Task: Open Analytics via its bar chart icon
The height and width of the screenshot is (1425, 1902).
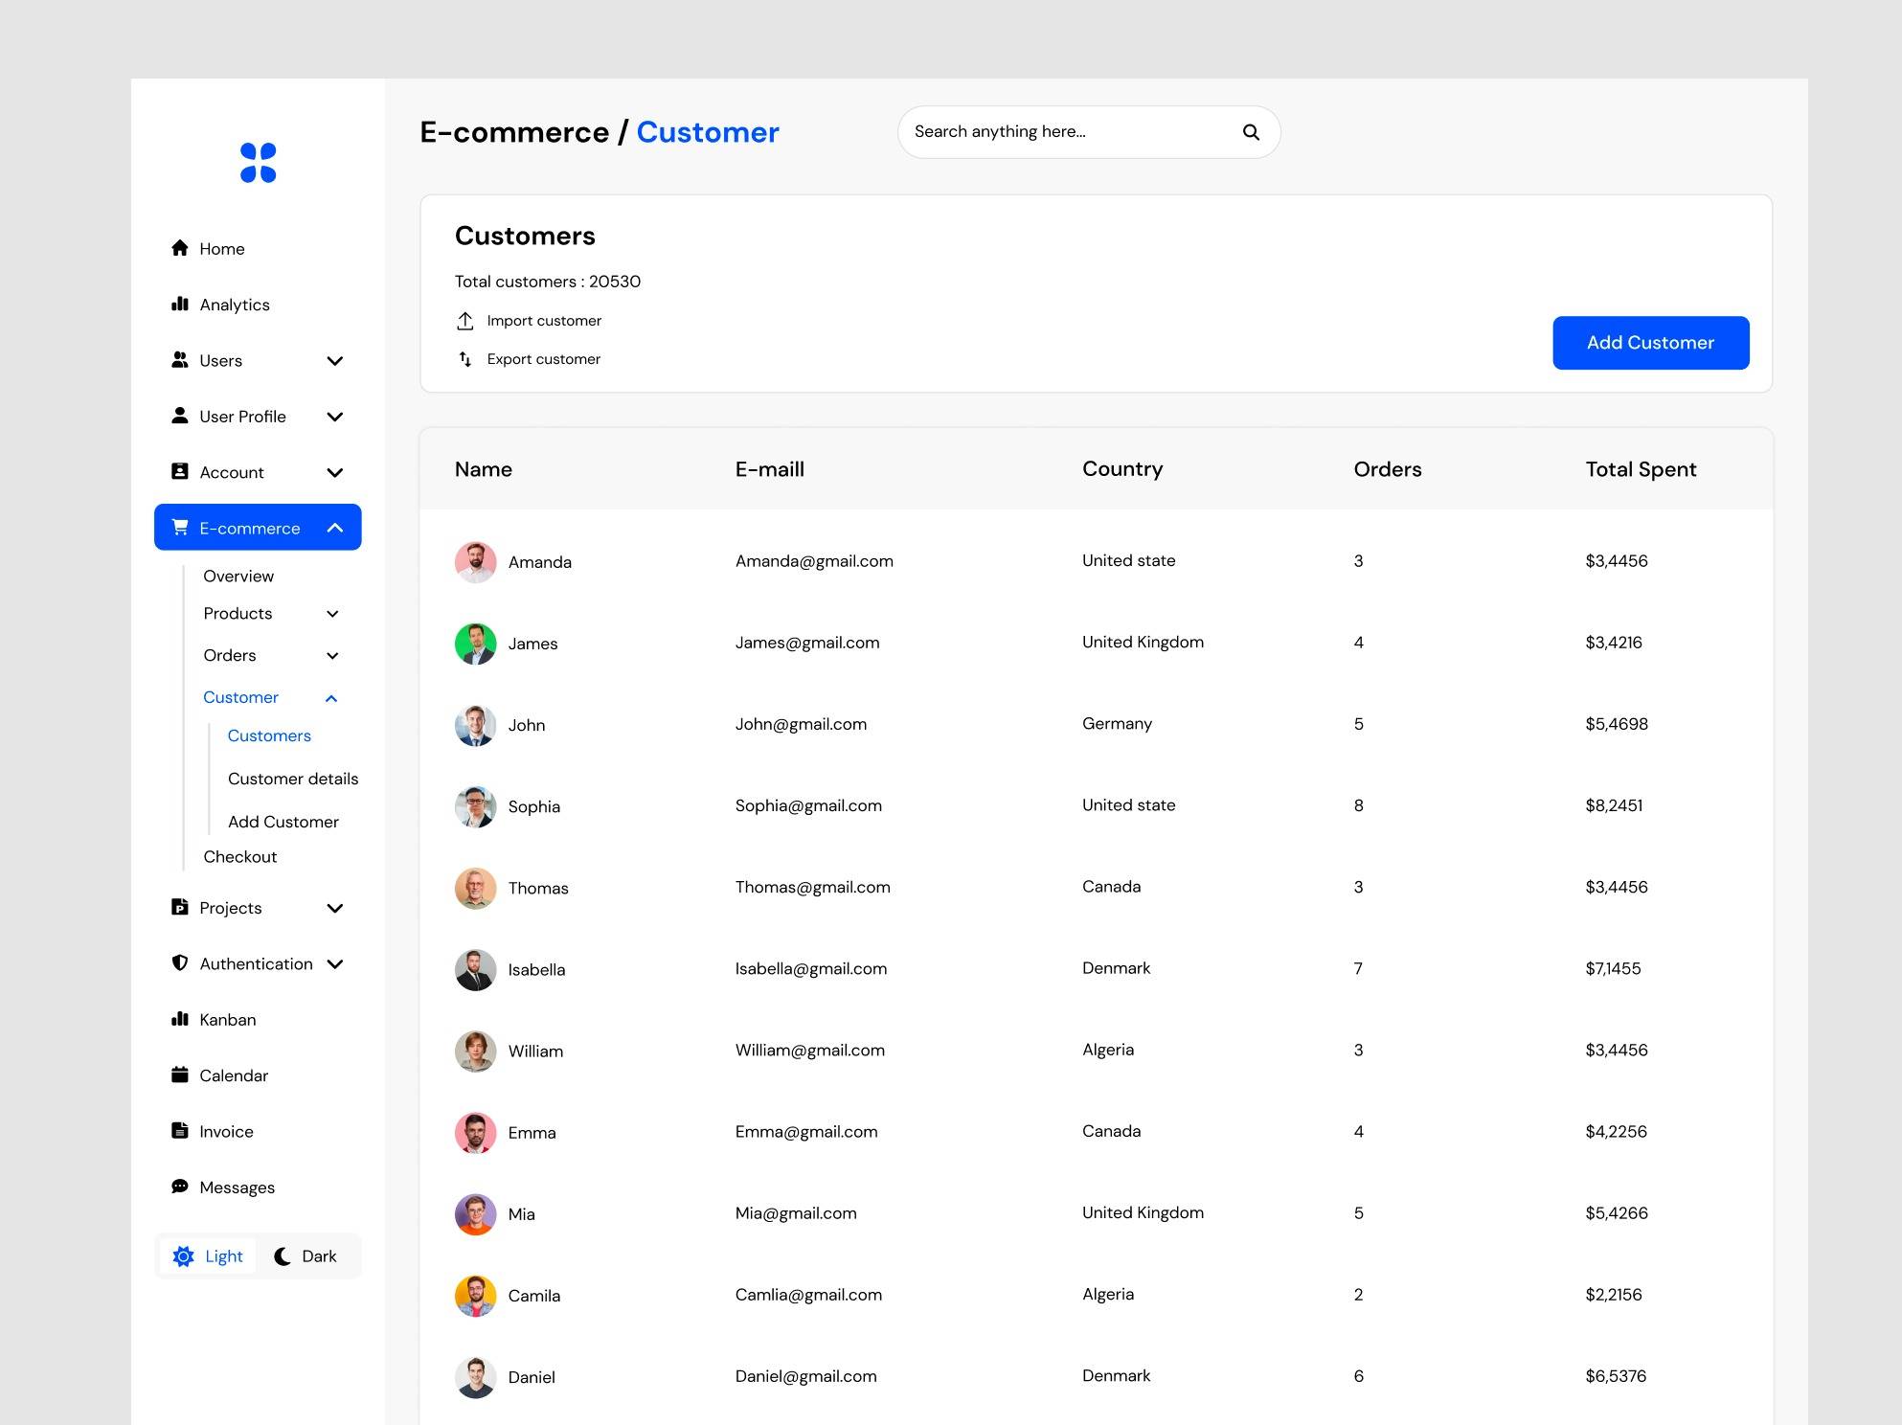Action: pos(180,305)
